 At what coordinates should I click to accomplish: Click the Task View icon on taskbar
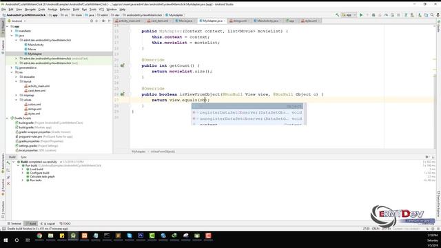pos(28,240)
